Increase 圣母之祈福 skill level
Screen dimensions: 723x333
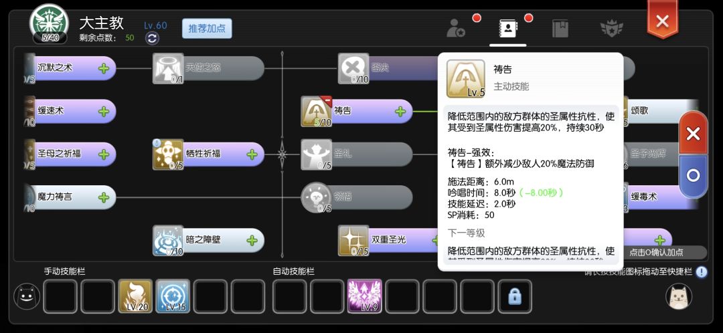coord(103,154)
